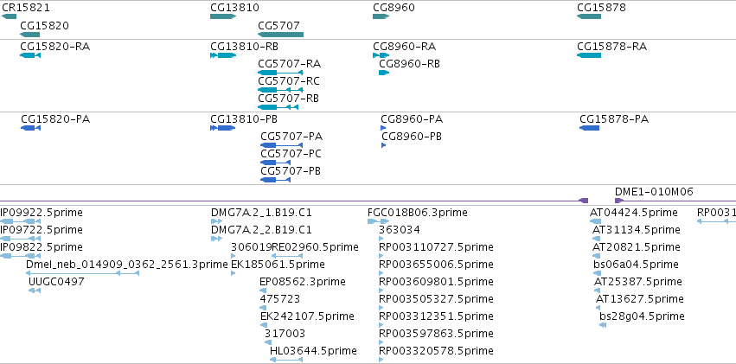Select the FGC018B06.3prime EST glyph

[378, 221]
